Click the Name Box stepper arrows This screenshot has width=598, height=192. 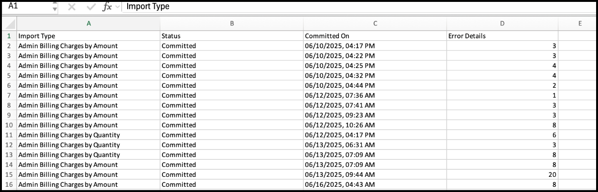click(55, 7)
